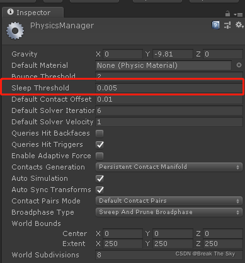
Task: Toggle the Inspector lock icon
Action: tap(227, 14)
